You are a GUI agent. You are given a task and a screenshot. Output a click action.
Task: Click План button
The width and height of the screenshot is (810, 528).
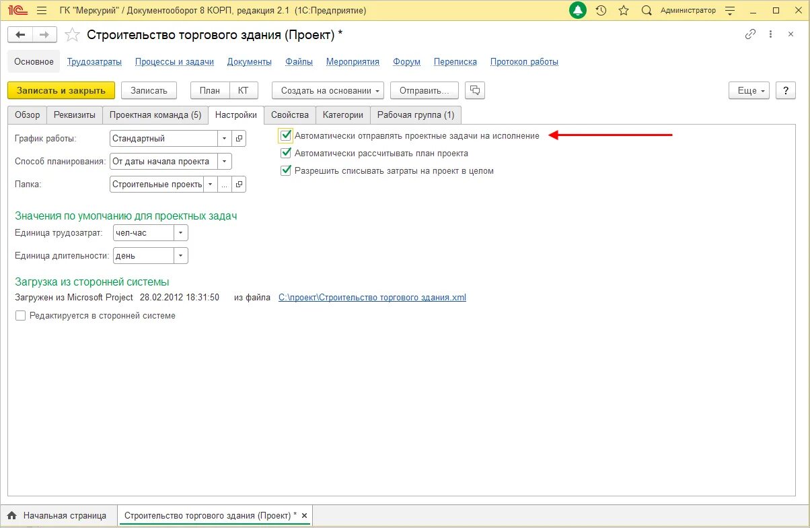[x=210, y=91]
